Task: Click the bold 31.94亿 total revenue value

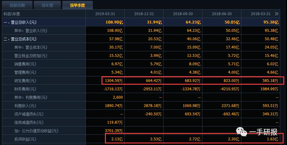Action: [x=154, y=22]
